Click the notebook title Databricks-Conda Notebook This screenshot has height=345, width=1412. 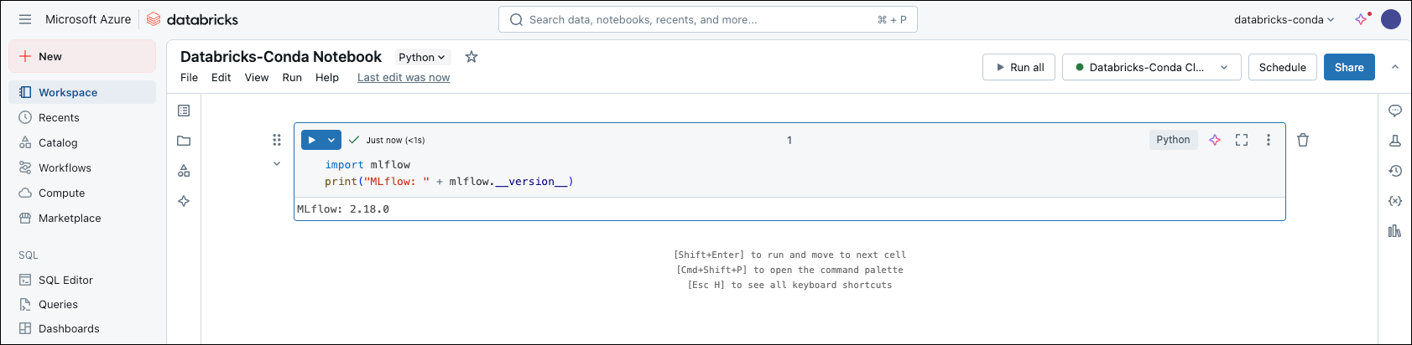281,57
